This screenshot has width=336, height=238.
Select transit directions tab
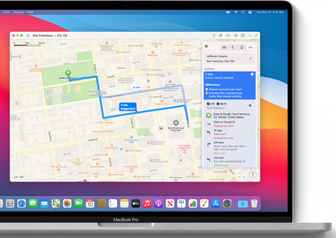[x=242, y=48]
